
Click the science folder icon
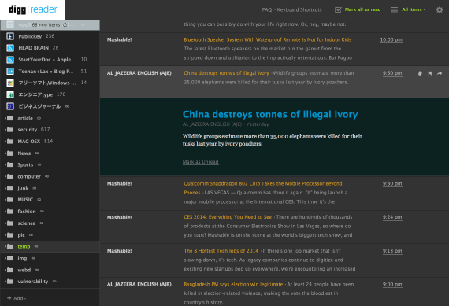[x=9, y=223]
